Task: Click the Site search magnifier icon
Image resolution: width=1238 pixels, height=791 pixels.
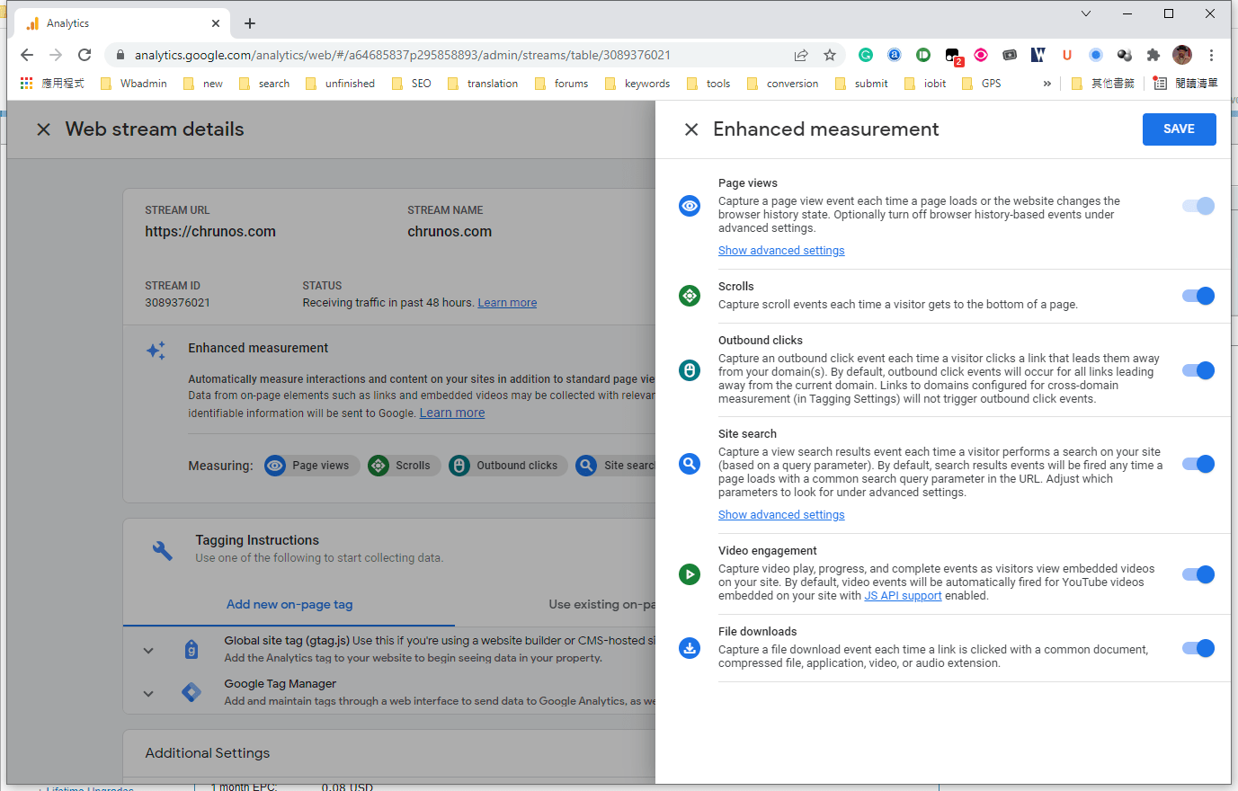Action: point(690,464)
